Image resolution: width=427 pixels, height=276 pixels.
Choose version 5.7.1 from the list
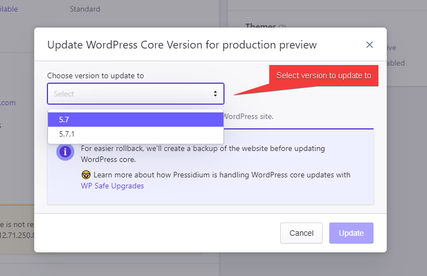[x=136, y=134]
